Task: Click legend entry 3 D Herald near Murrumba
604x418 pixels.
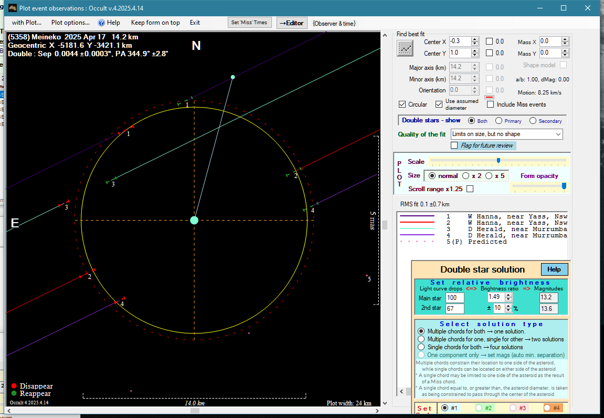Action: tap(483, 229)
